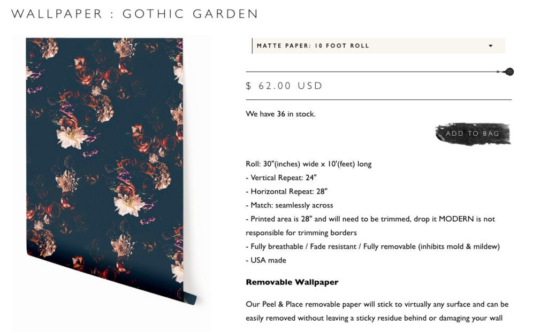The image size is (548, 332).
Task: Click the Wallpaper : Gothic Garden page title
Action: coord(135,14)
